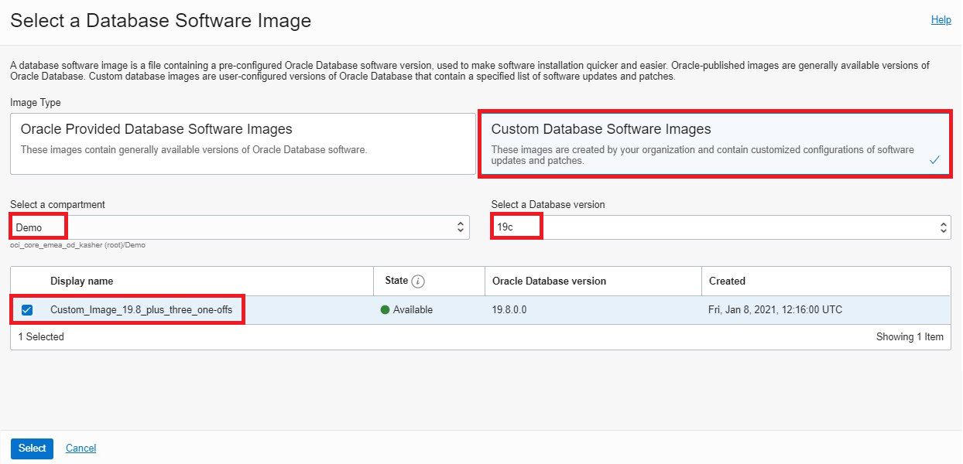The height and width of the screenshot is (464, 963).
Task: Click the Select button
Action: click(x=32, y=448)
